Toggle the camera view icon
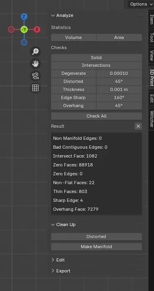Image resolution: width=154 pixels, height=291 pixels. click(35, 76)
